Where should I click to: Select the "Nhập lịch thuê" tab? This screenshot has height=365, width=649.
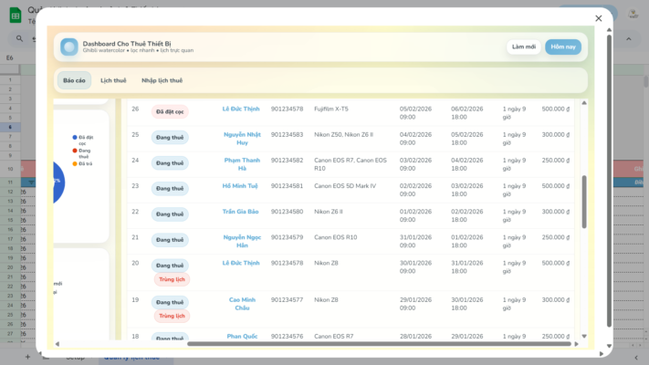point(162,80)
